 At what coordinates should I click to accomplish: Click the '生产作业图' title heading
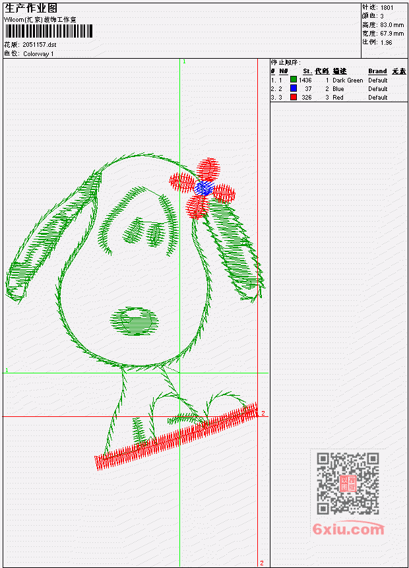[x=31, y=9]
